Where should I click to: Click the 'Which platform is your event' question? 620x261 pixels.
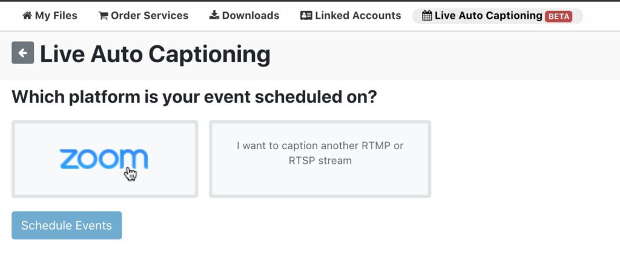[194, 97]
